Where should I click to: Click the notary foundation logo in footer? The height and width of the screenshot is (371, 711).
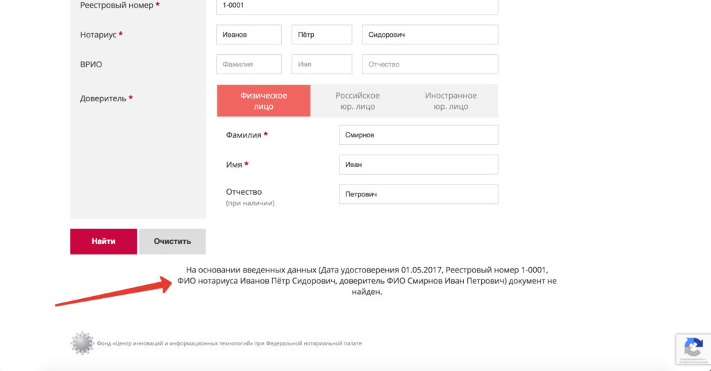coord(82,343)
